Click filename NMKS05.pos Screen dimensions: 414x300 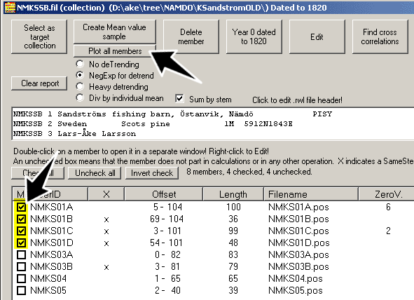point(296,290)
